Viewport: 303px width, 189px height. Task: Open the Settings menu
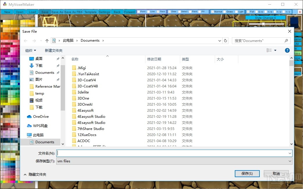pyautogui.click(x=104, y=12)
